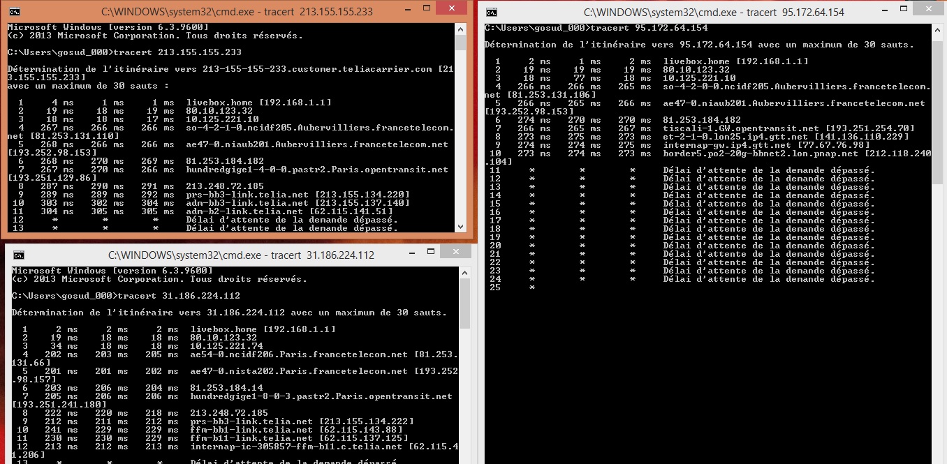Click hop 24 'Délai d'attente' in 95.172.64.154 window
Viewport: 947px width, 464px height.
pos(769,279)
